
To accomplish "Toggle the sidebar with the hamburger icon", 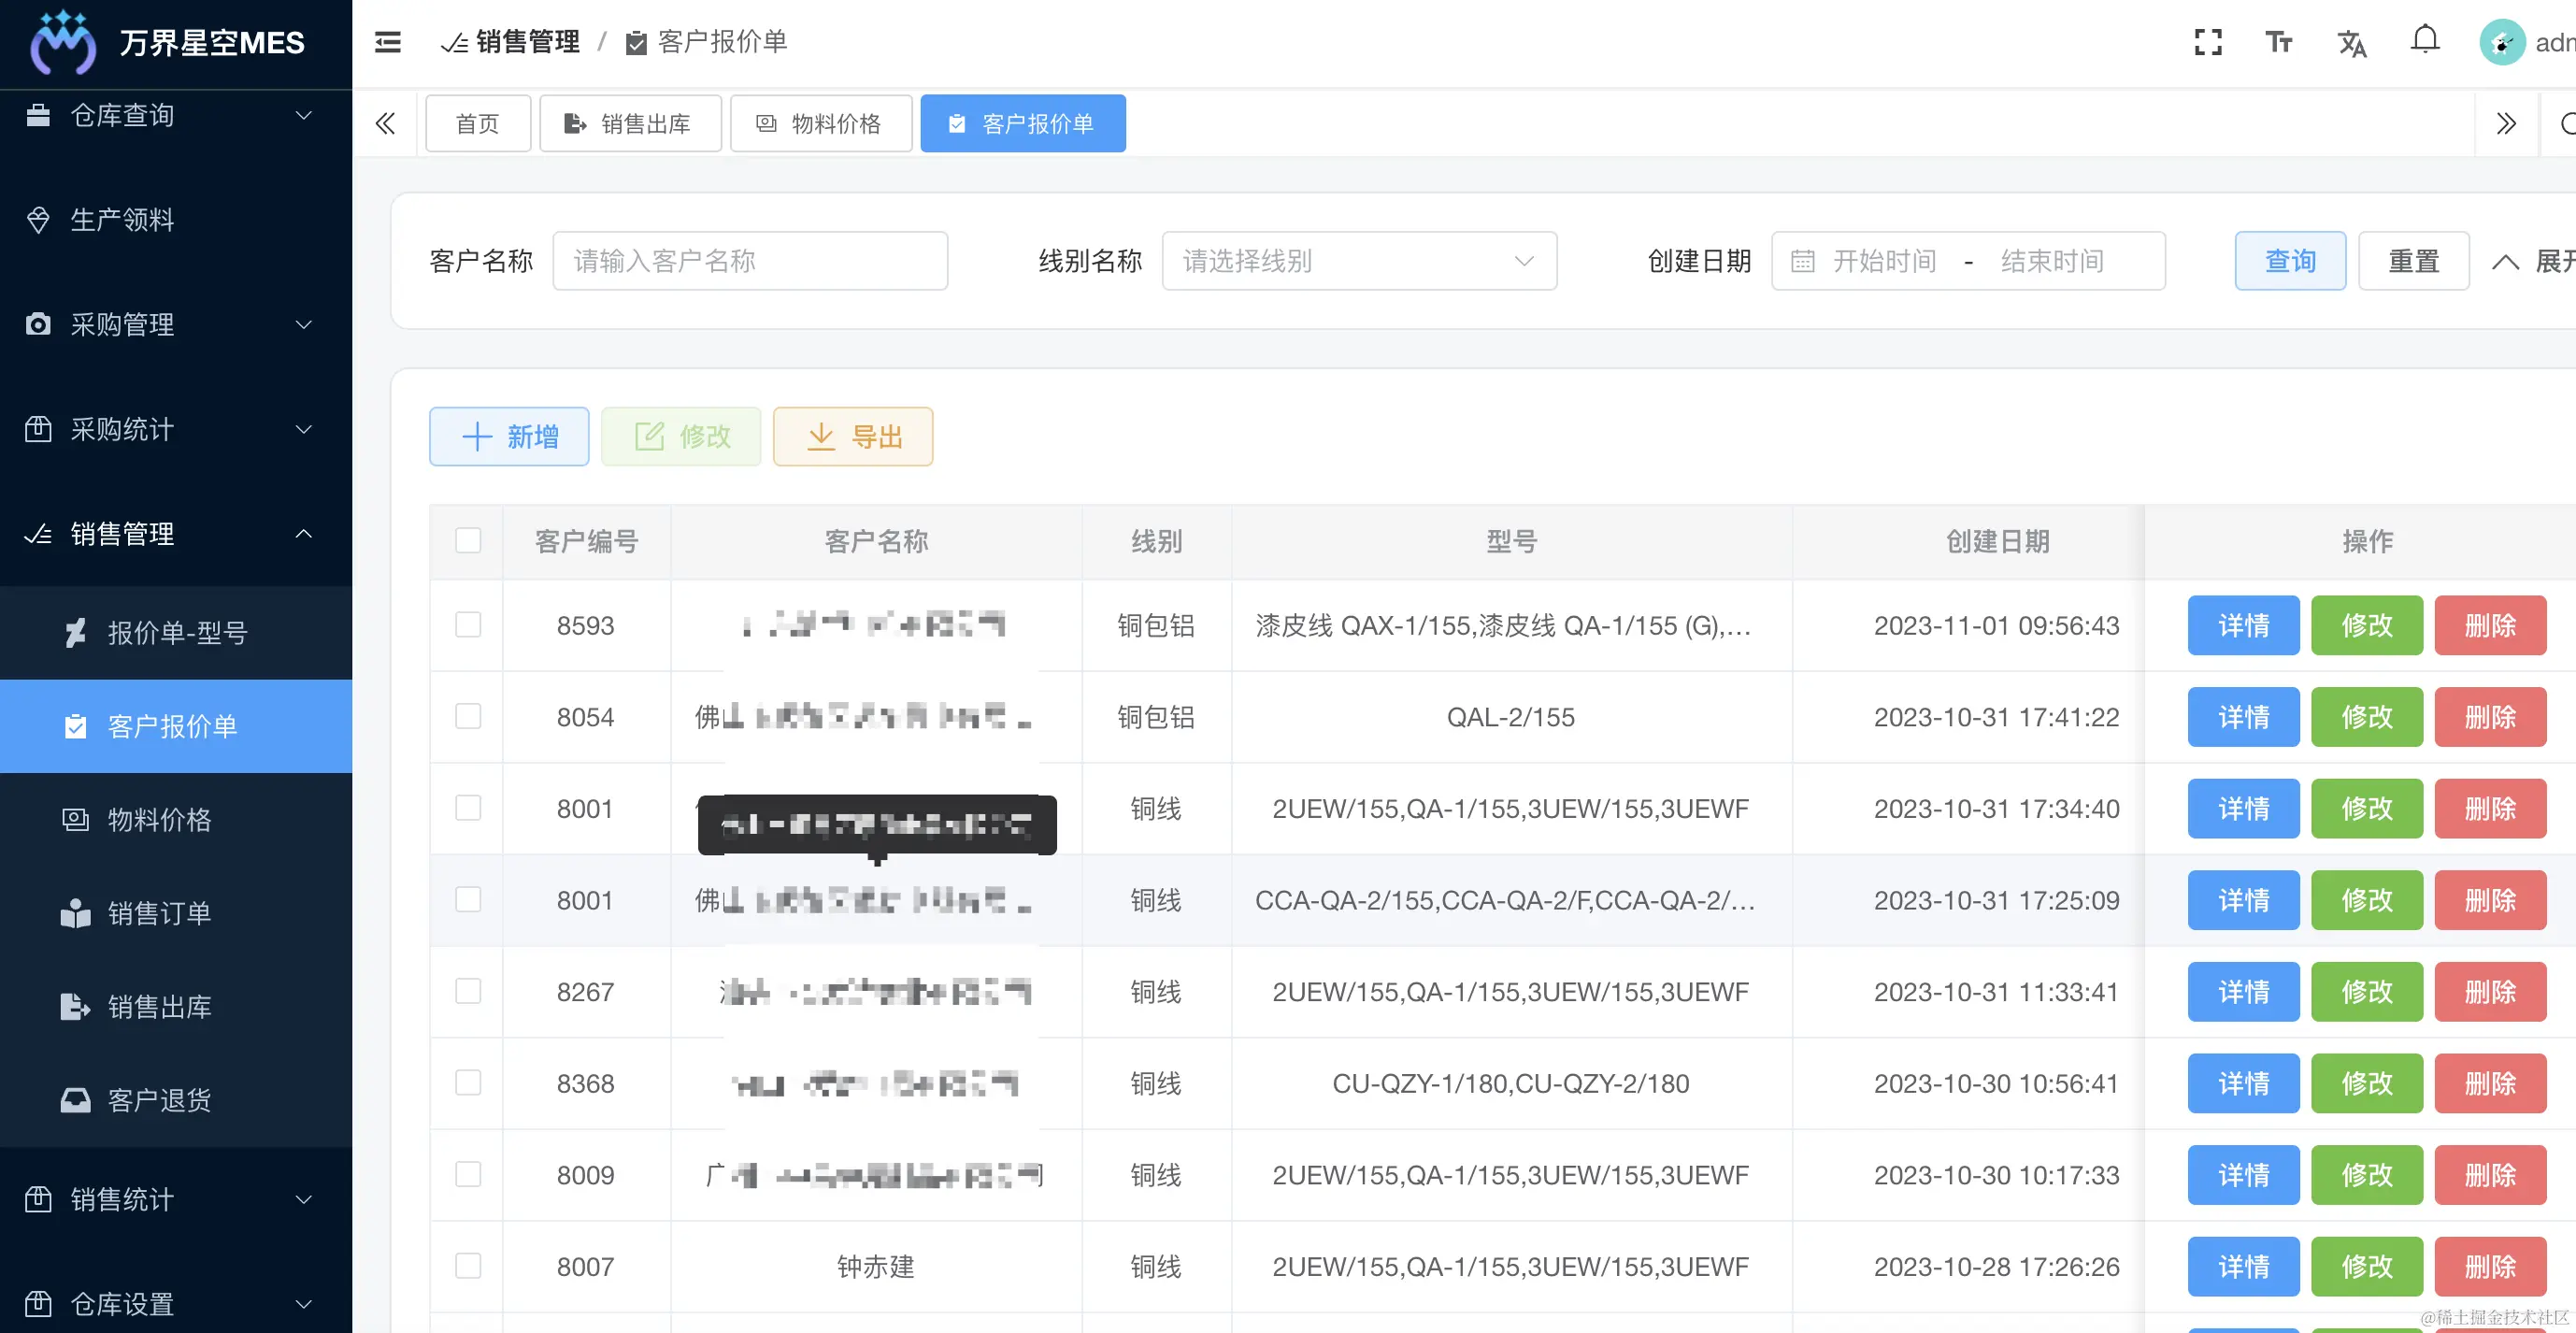I will [386, 41].
